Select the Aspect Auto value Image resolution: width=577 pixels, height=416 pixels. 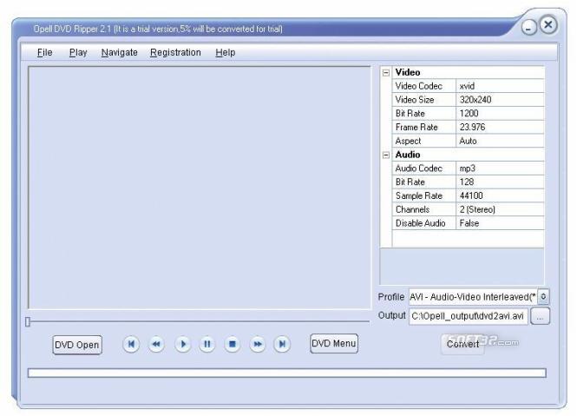[500, 141]
